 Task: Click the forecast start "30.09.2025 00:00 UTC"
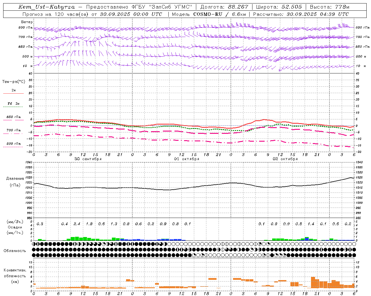tap(131, 14)
